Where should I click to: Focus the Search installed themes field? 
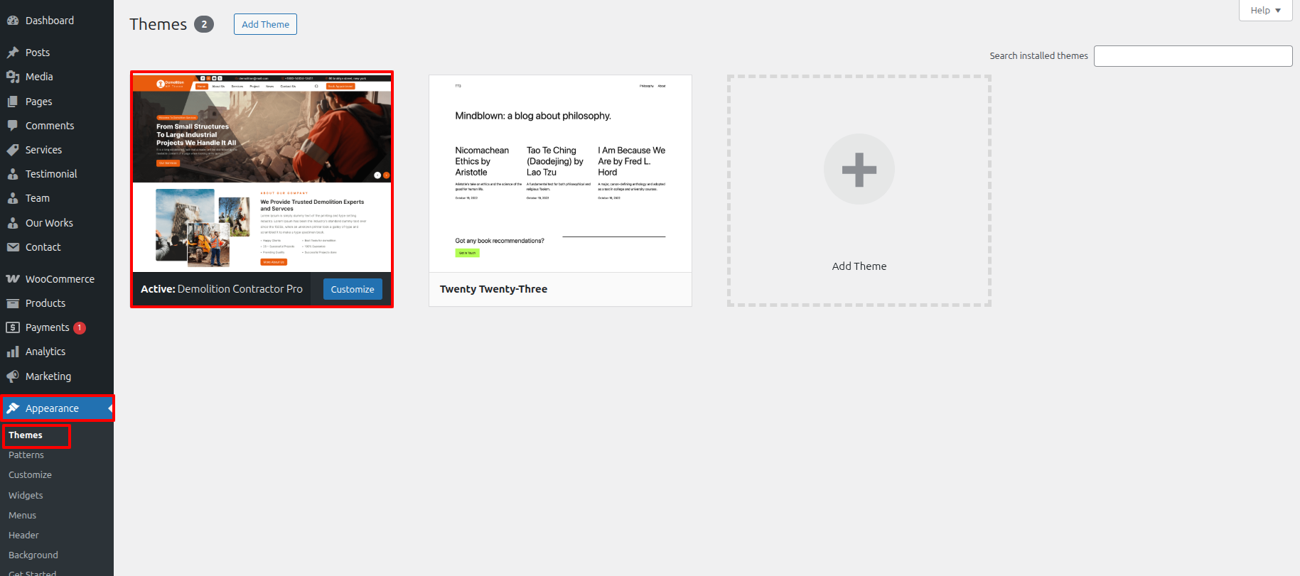pos(1193,56)
